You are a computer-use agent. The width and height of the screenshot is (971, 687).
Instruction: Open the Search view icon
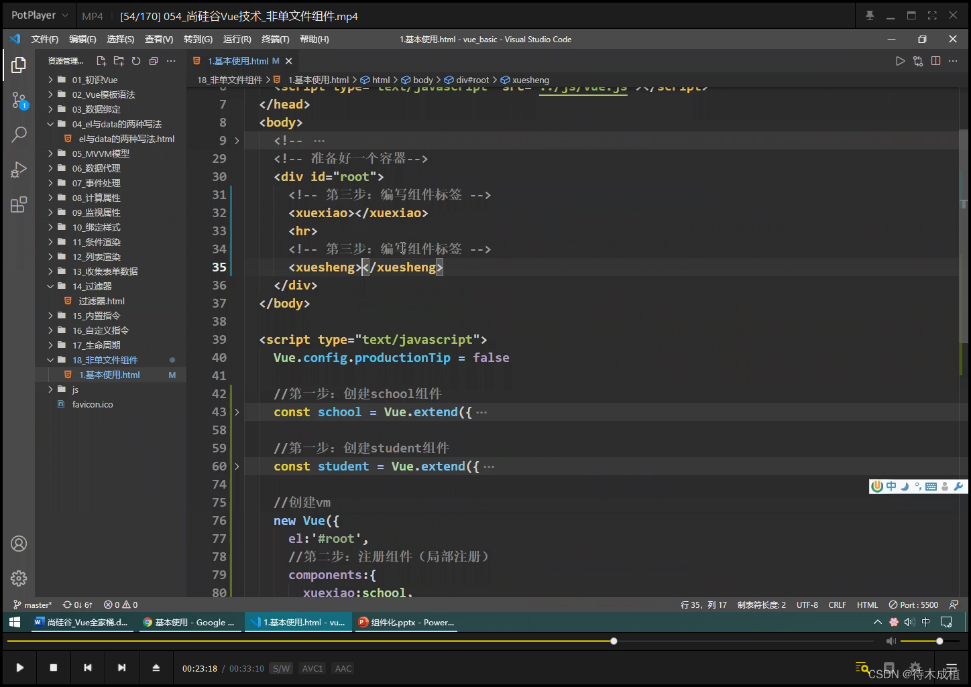[19, 134]
